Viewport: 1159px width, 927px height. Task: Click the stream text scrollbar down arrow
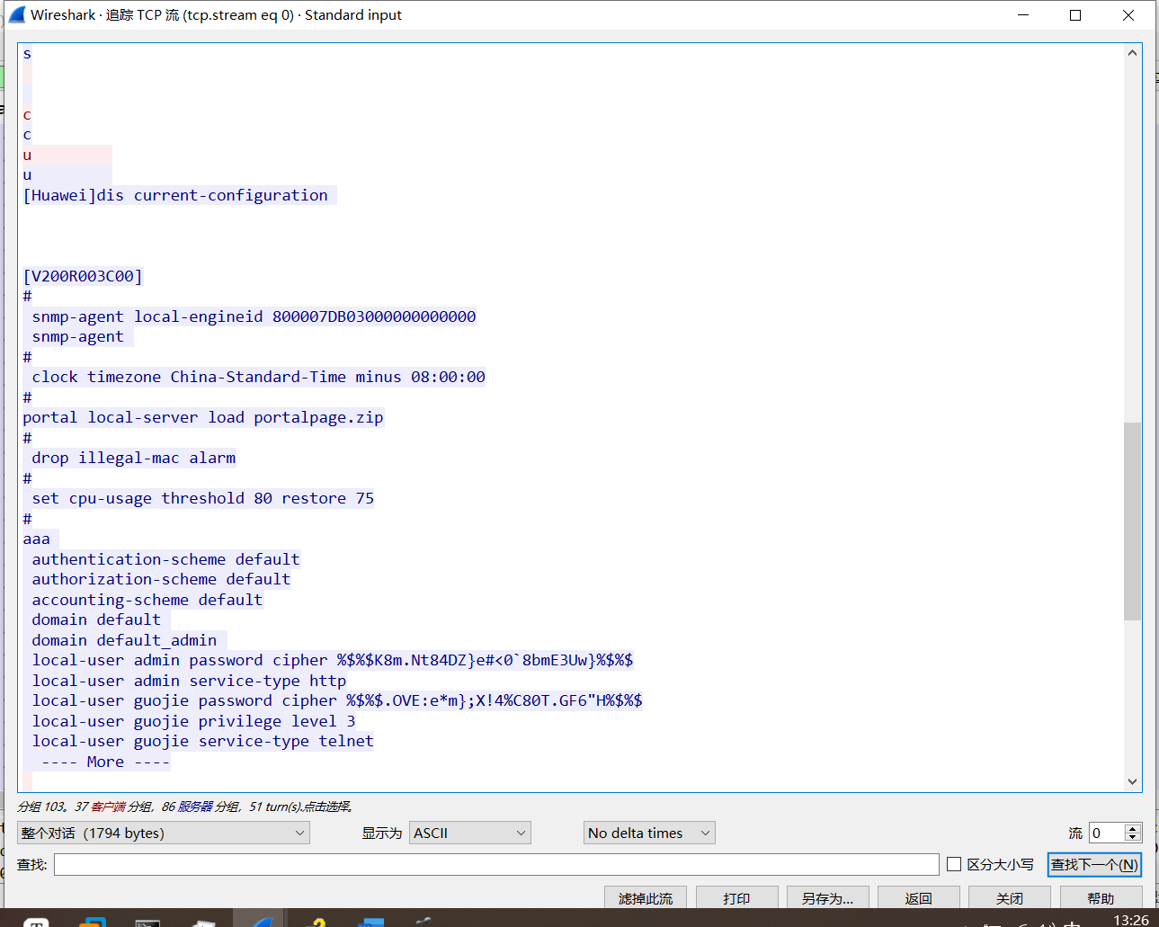1132,781
